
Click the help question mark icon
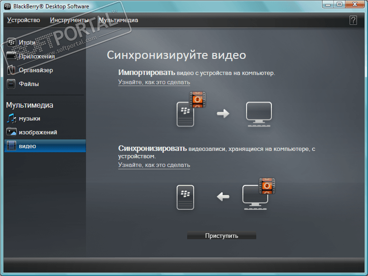coord(353,20)
